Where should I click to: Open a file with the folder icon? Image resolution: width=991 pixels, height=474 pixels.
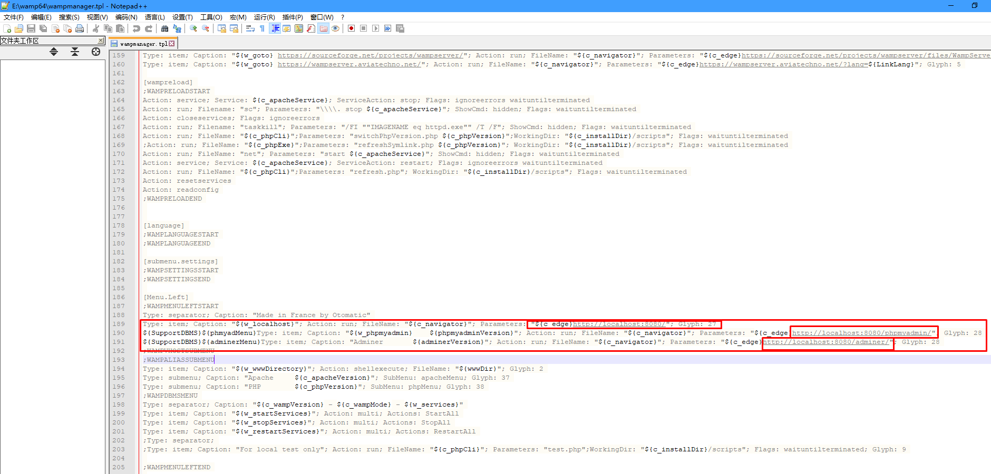pos(19,28)
